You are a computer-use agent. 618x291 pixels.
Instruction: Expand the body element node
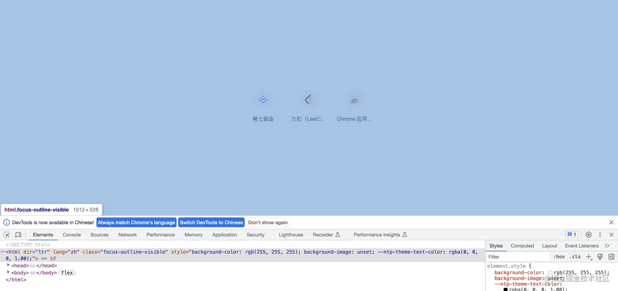coord(9,272)
